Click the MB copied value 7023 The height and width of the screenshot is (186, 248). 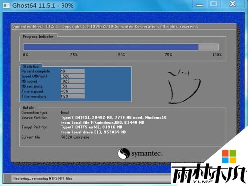coord(72,81)
